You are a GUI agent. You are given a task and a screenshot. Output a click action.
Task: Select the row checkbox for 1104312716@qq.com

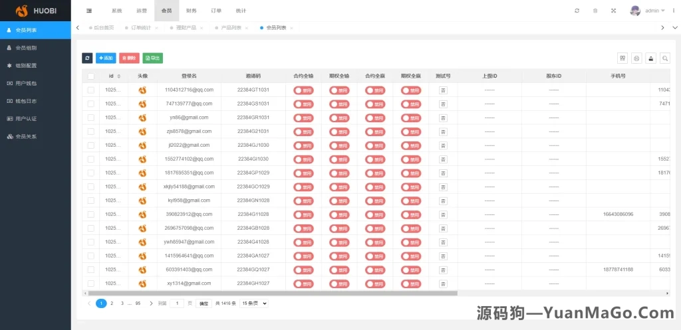(90, 90)
